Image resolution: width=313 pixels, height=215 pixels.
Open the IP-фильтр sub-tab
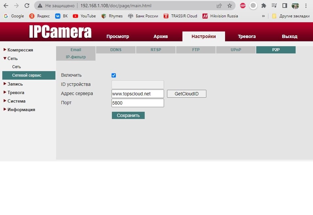click(76, 57)
